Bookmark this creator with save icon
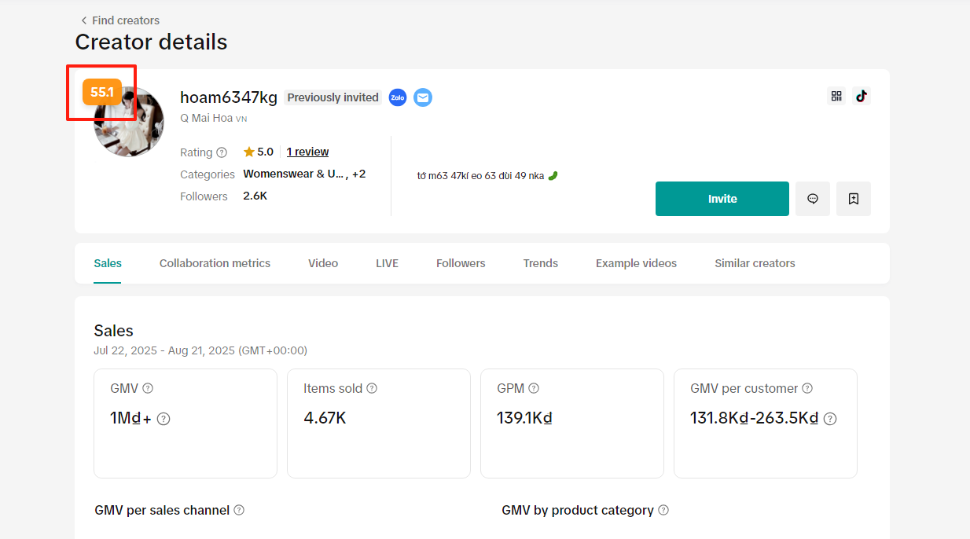Screen dimensions: 970x539 coord(854,199)
